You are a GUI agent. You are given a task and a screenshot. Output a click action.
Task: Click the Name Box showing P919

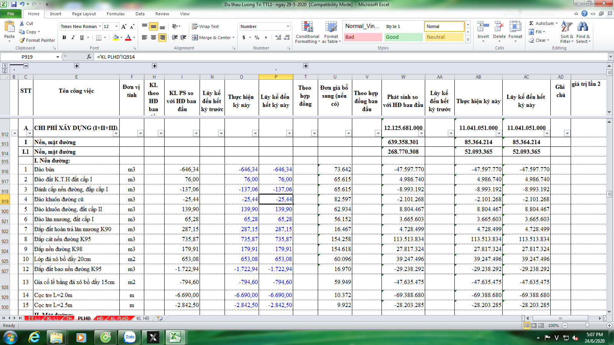pyautogui.click(x=28, y=57)
